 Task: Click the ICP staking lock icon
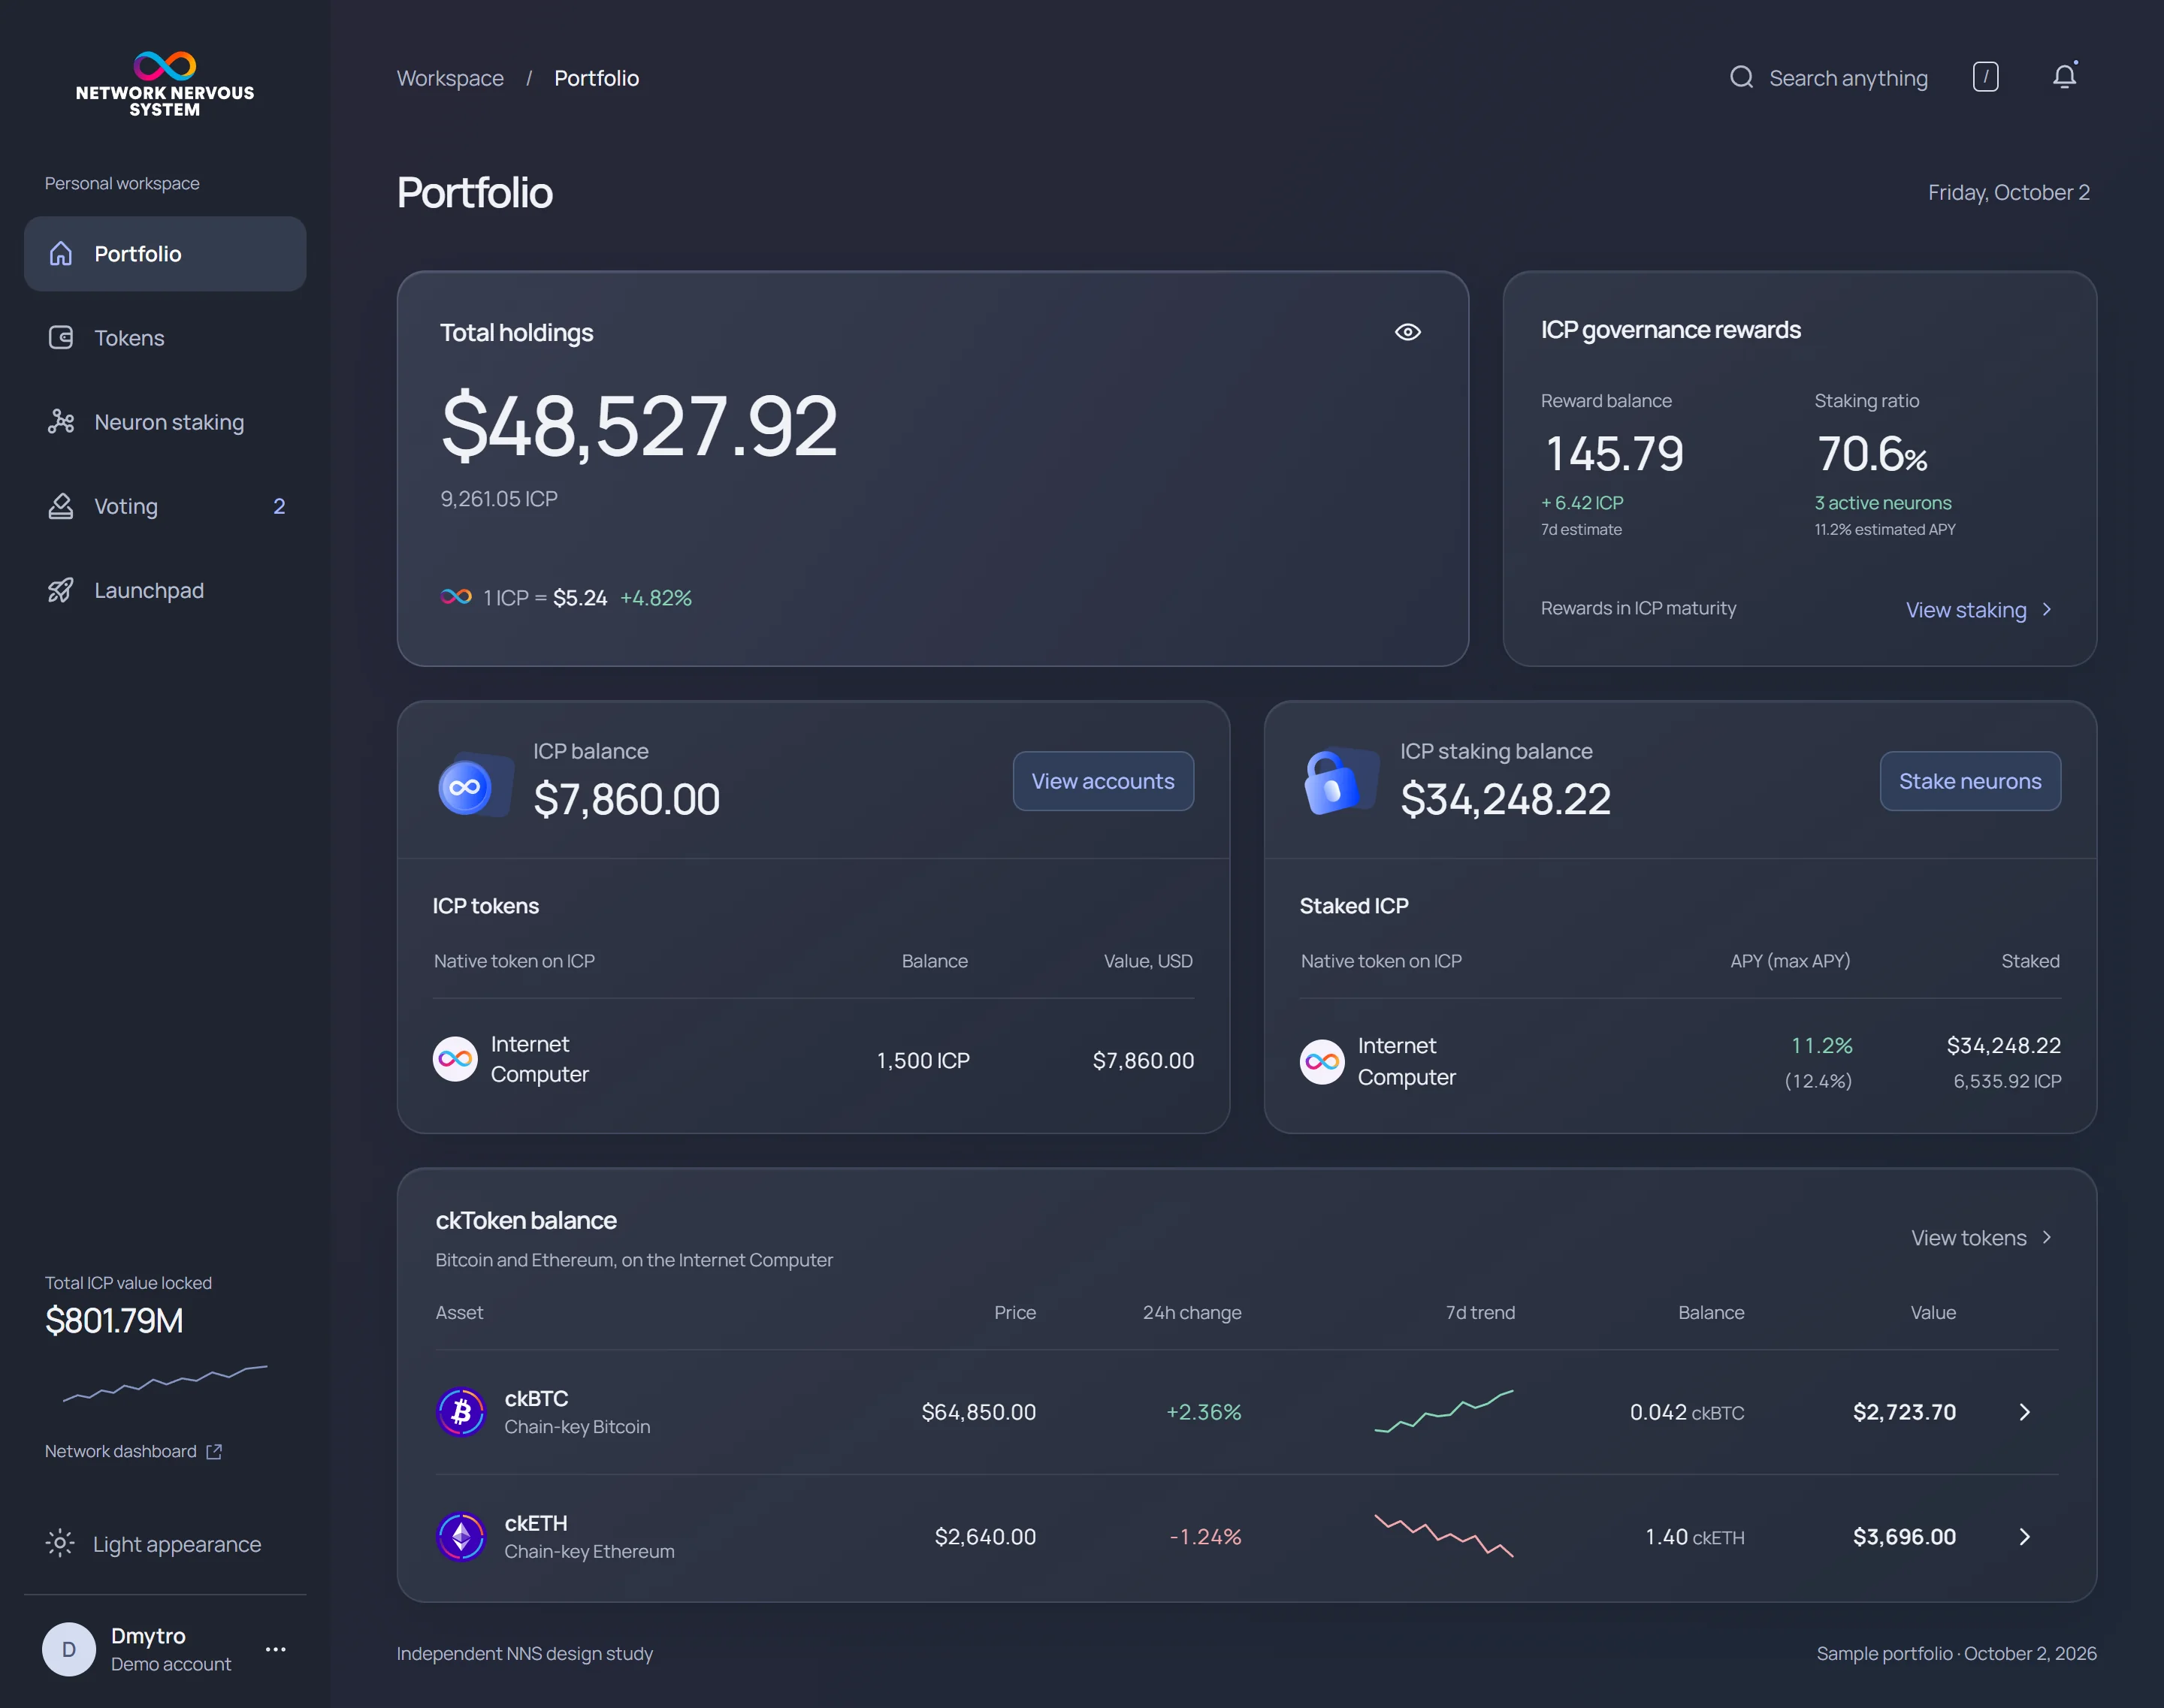click(x=1340, y=782)
